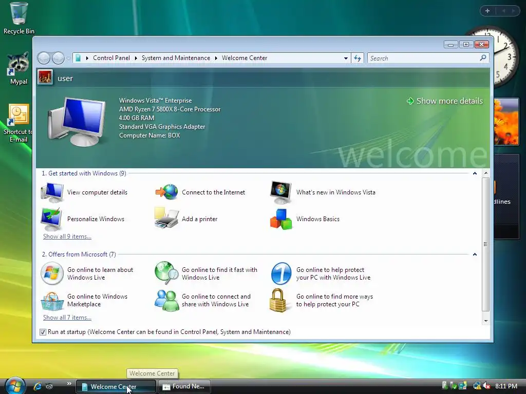Expand the arrow after Control Panel breadcrumb
The image size is (526, 394).
pyautogui.click(x=136, y=58)
